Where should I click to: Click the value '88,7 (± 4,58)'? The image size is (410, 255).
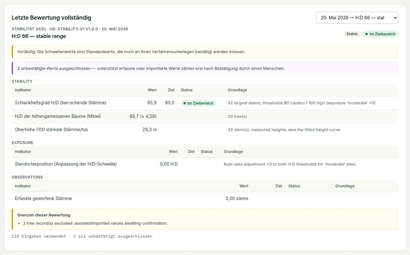pyautogui.click(x=143, y=116)
